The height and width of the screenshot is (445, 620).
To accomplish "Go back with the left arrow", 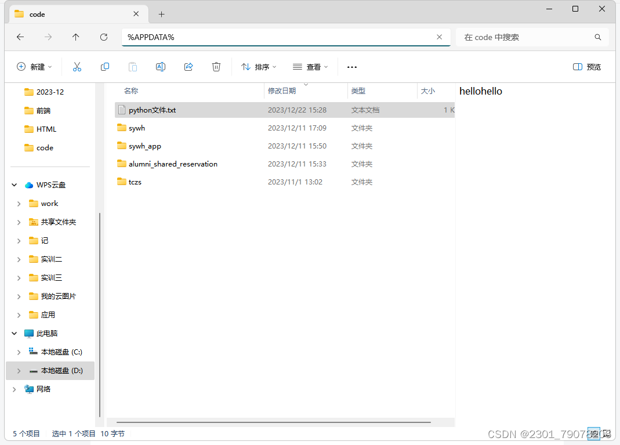I will point(20,37).
